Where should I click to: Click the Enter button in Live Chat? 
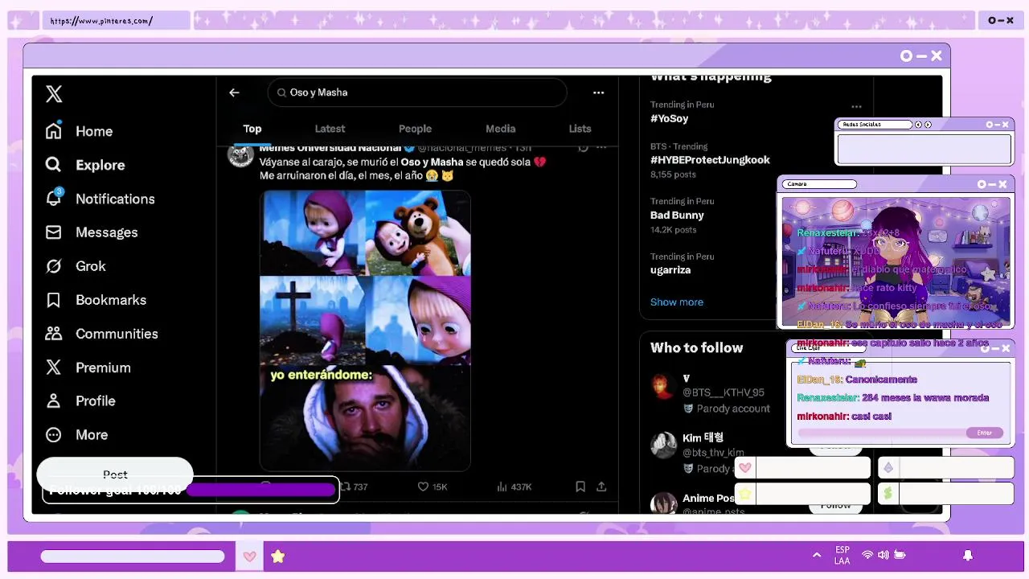click(985, 433)
